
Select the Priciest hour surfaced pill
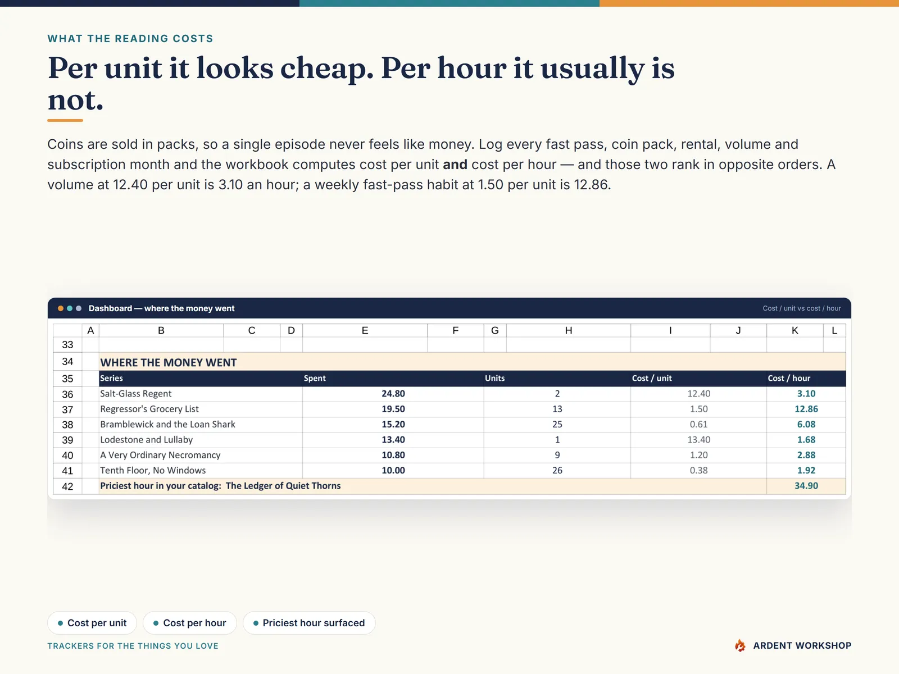309,623
